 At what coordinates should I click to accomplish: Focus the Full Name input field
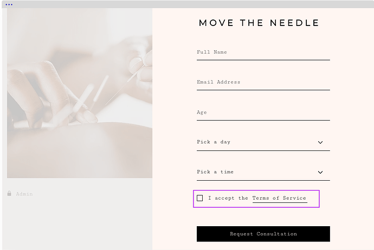pos(263,52)
